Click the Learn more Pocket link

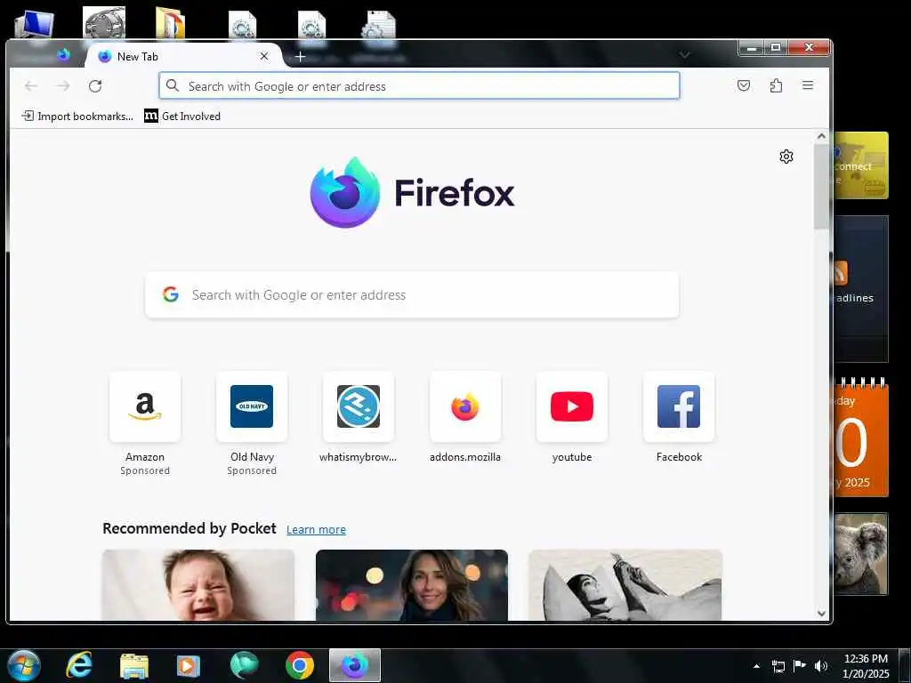click(x=316, y=530)
